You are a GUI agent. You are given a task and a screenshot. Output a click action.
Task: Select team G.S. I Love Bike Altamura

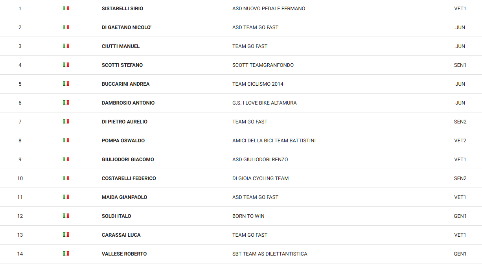pyautogui.click(x=265, y=103)
